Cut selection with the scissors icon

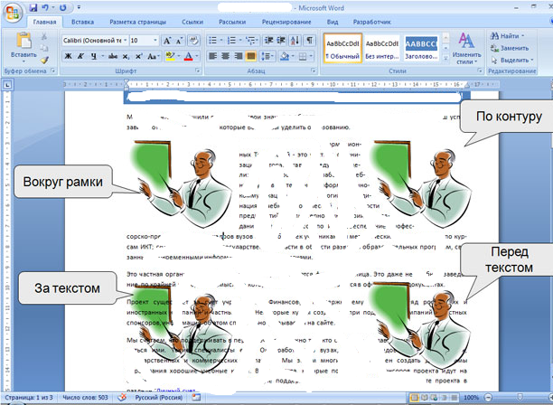pyautogui.click(x=44, y=36)
